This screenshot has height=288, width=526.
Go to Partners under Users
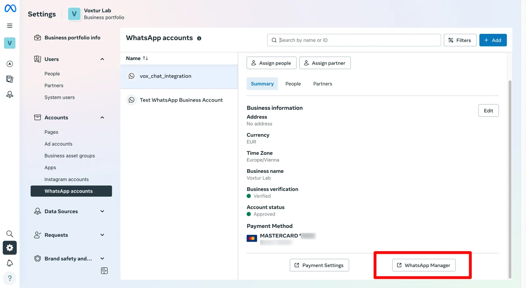point(54,86)
